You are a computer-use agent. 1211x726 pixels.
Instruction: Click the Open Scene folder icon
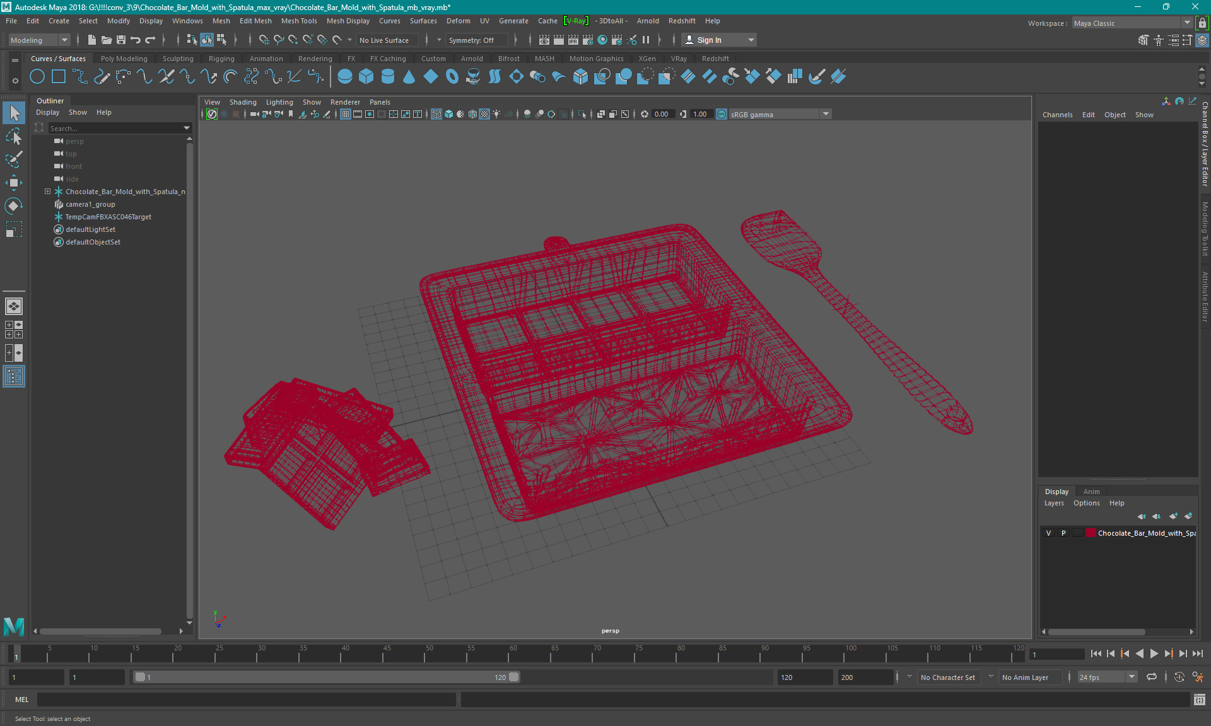point(107,40)
